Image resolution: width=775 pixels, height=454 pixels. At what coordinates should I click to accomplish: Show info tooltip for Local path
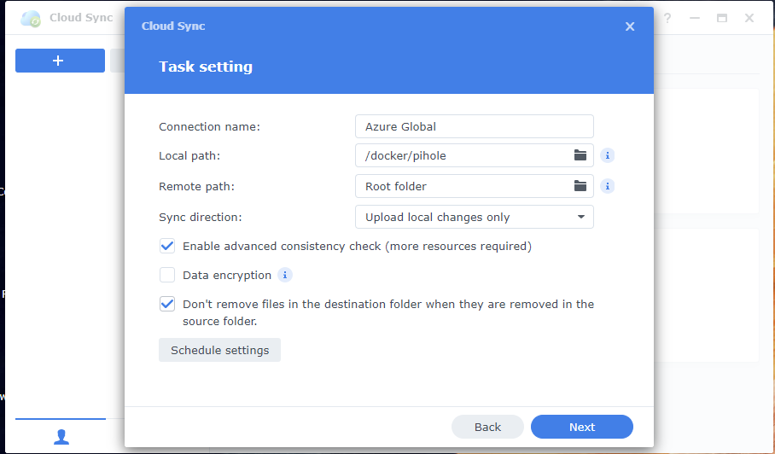tap(607, 155)
